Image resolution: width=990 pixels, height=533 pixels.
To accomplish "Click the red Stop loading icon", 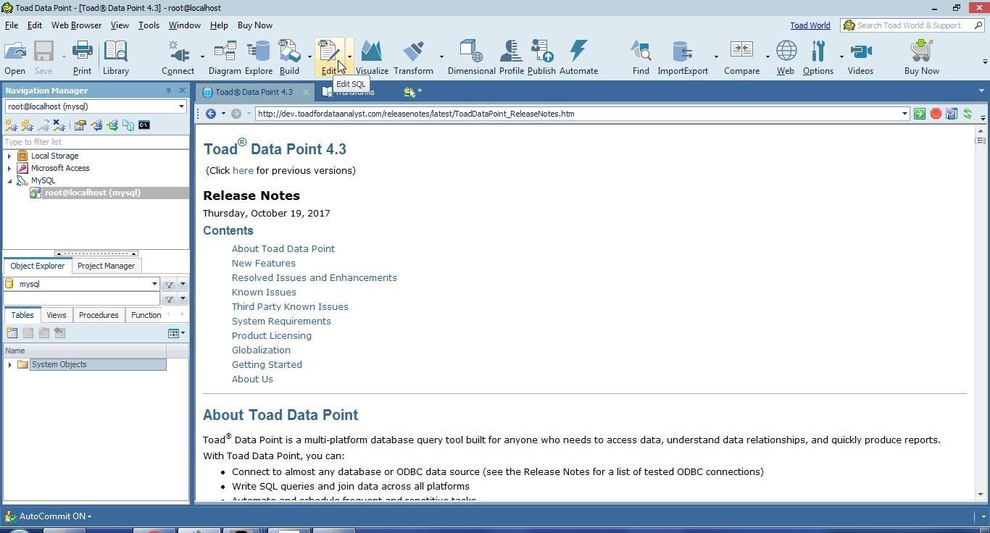I will 936,114.
